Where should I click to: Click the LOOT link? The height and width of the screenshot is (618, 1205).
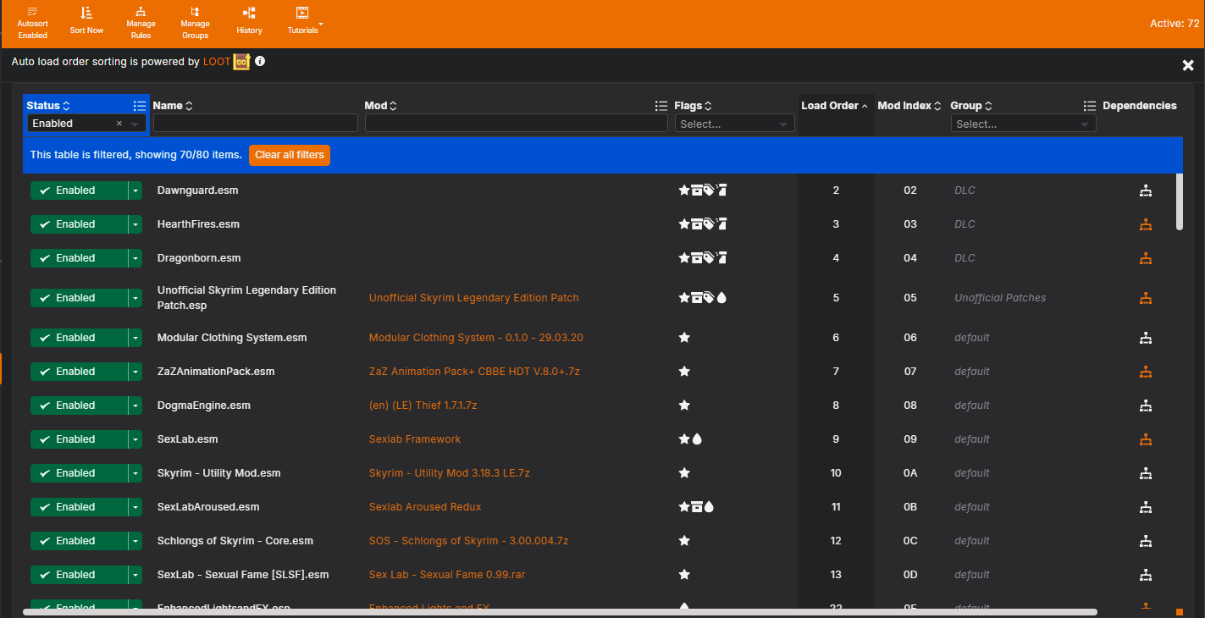(x=217, y=62)
